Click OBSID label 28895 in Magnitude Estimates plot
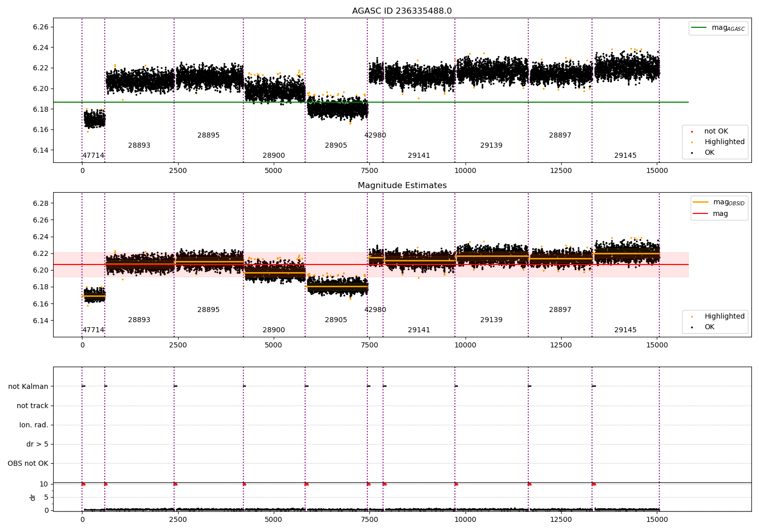 [x=208, y=310]
